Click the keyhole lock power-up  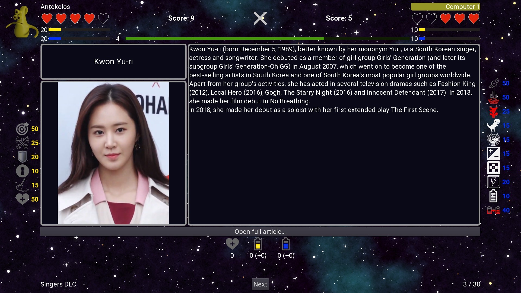click(x=23, y=171)
